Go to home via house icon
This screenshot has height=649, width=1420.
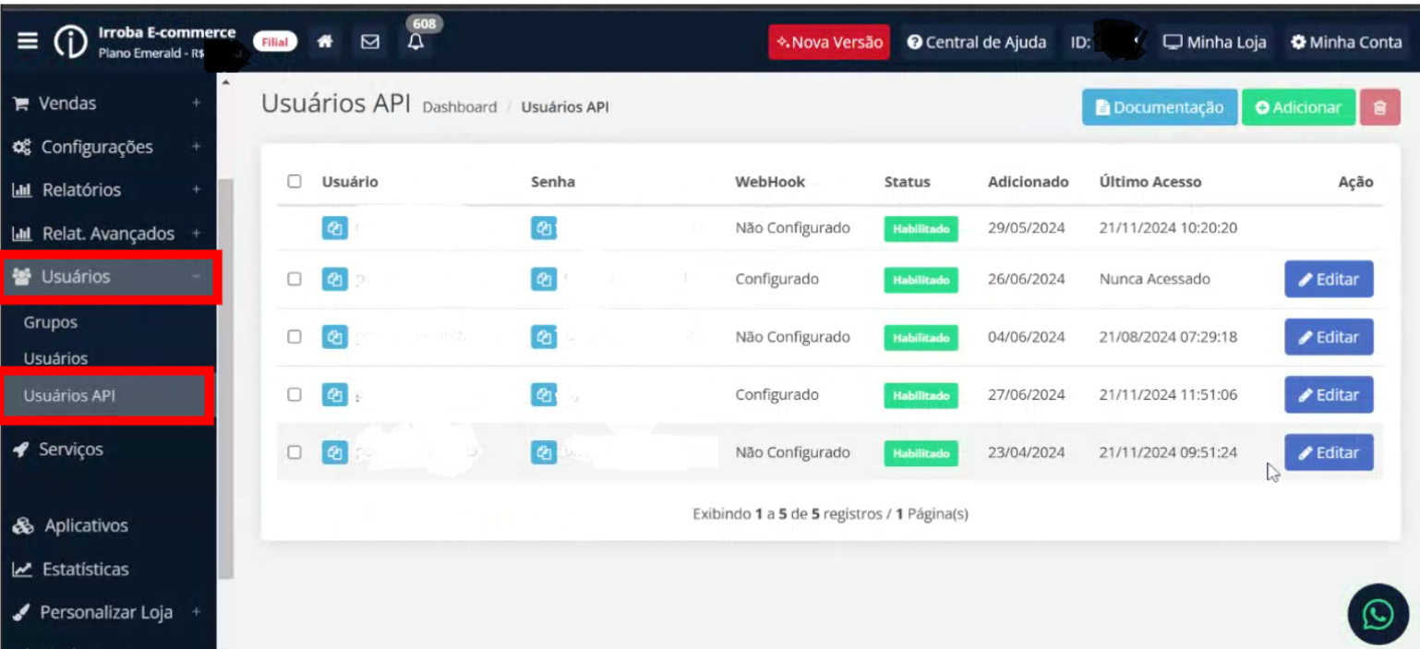tap(325, 42)
